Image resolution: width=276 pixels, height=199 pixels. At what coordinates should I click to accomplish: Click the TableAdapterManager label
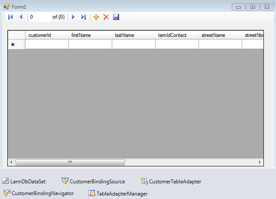[122, 194]
